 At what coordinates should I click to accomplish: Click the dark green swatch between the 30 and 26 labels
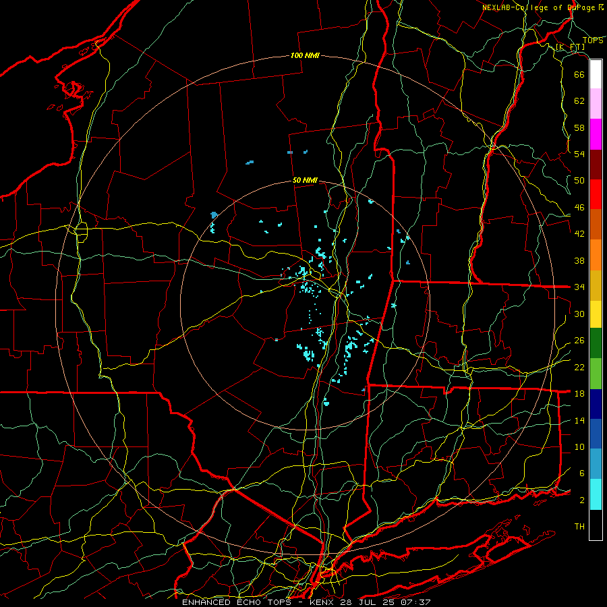[596, 343]
